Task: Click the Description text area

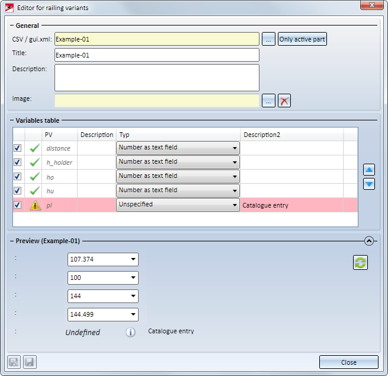Action: point(157,78)
